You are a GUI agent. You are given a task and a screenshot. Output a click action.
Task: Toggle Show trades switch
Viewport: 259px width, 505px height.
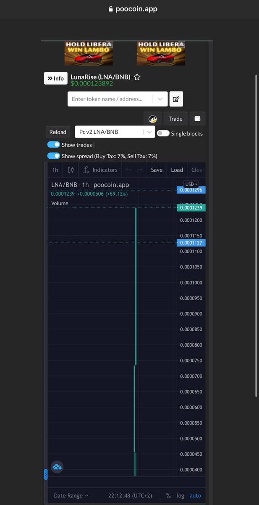(54, 144)
